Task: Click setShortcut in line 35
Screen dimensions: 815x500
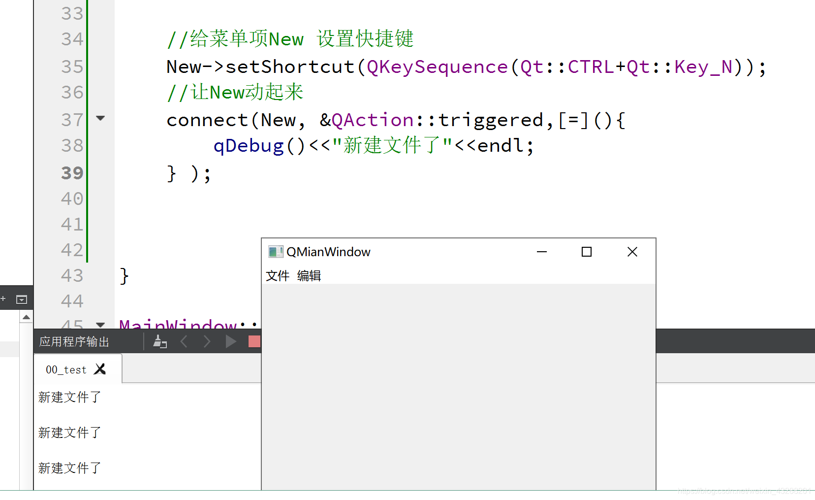Action: (x=290, y=67)
